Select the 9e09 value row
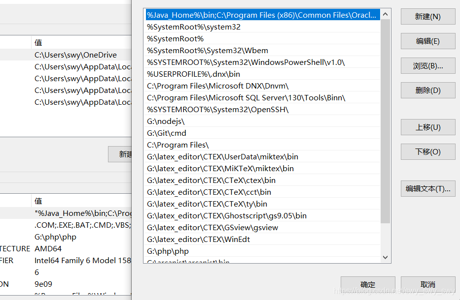The image size is (460, 300). coord(66,284)
